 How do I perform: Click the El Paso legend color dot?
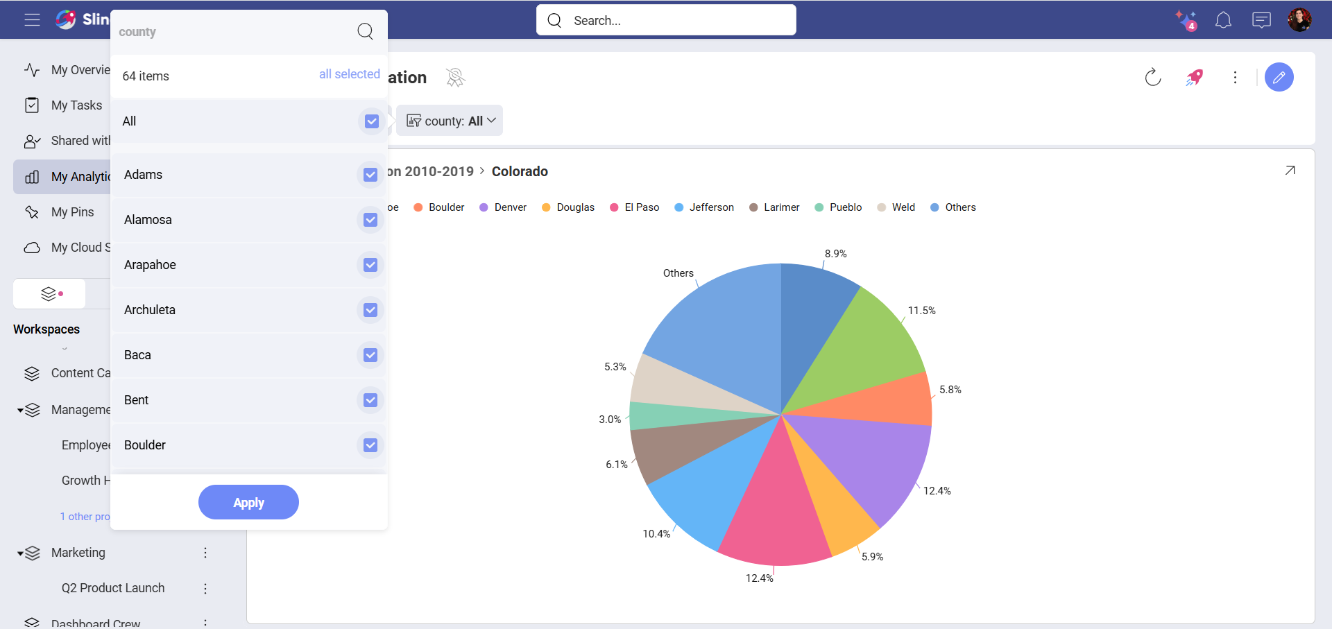(614, 207)
